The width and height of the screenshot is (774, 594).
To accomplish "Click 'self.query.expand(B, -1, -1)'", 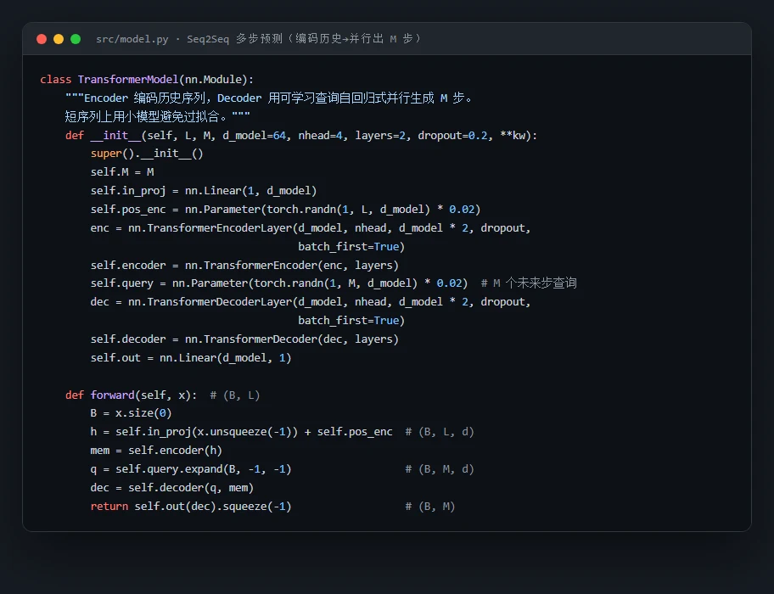I will (204, 469).
